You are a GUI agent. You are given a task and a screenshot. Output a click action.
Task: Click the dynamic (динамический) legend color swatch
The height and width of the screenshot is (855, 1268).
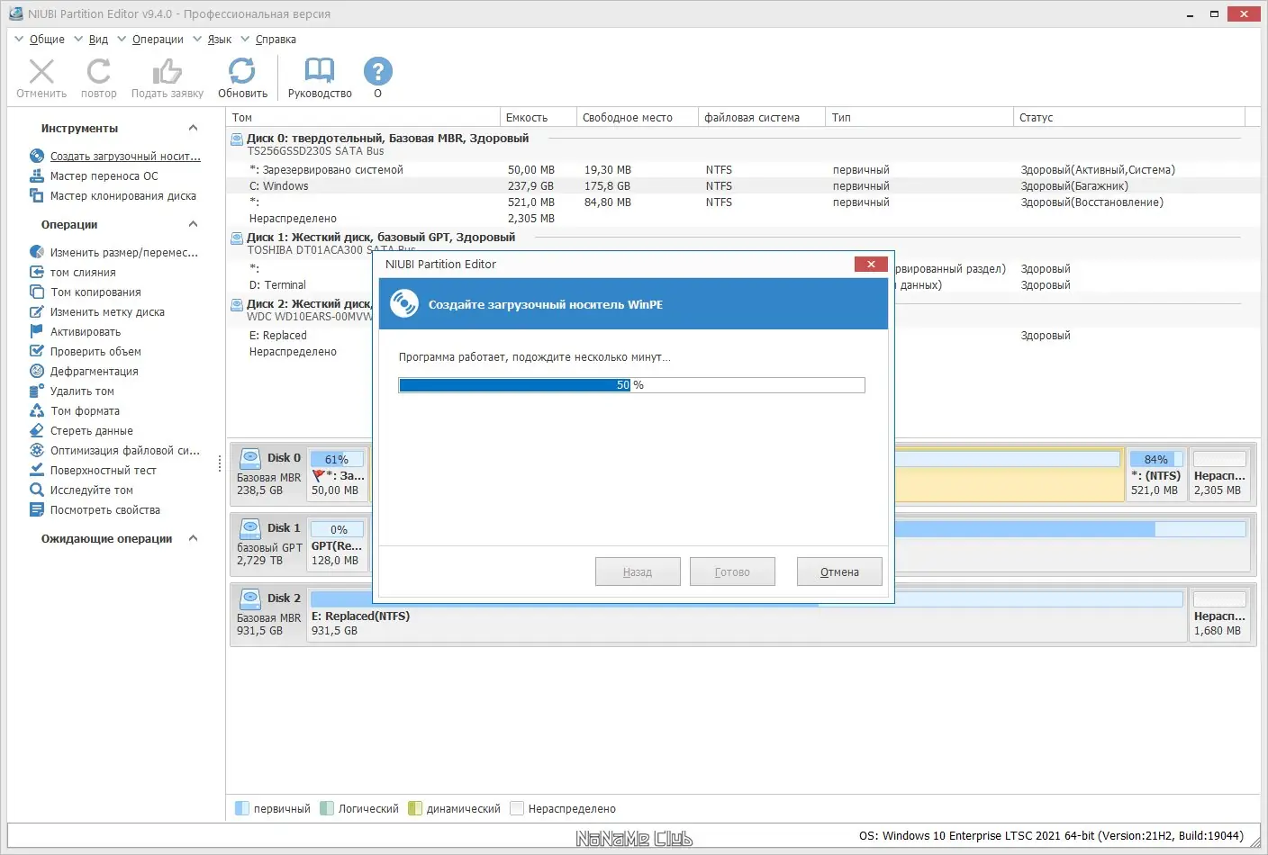tap(414, 808)
